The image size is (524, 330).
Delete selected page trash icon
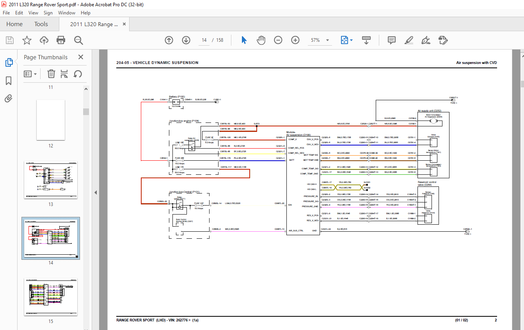click(51, 74)
